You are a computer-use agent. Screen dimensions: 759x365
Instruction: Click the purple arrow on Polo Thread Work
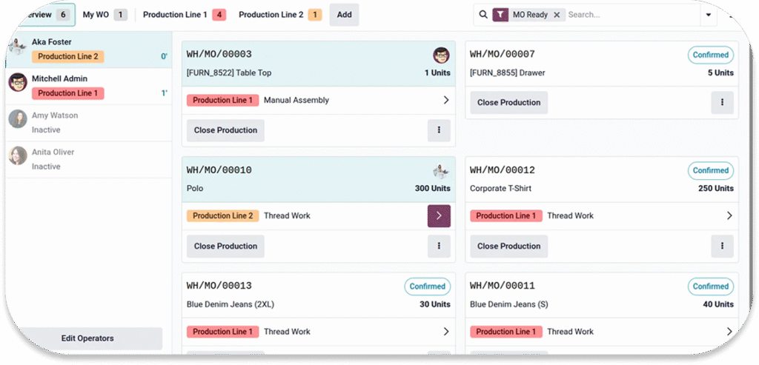pos(439,216)
